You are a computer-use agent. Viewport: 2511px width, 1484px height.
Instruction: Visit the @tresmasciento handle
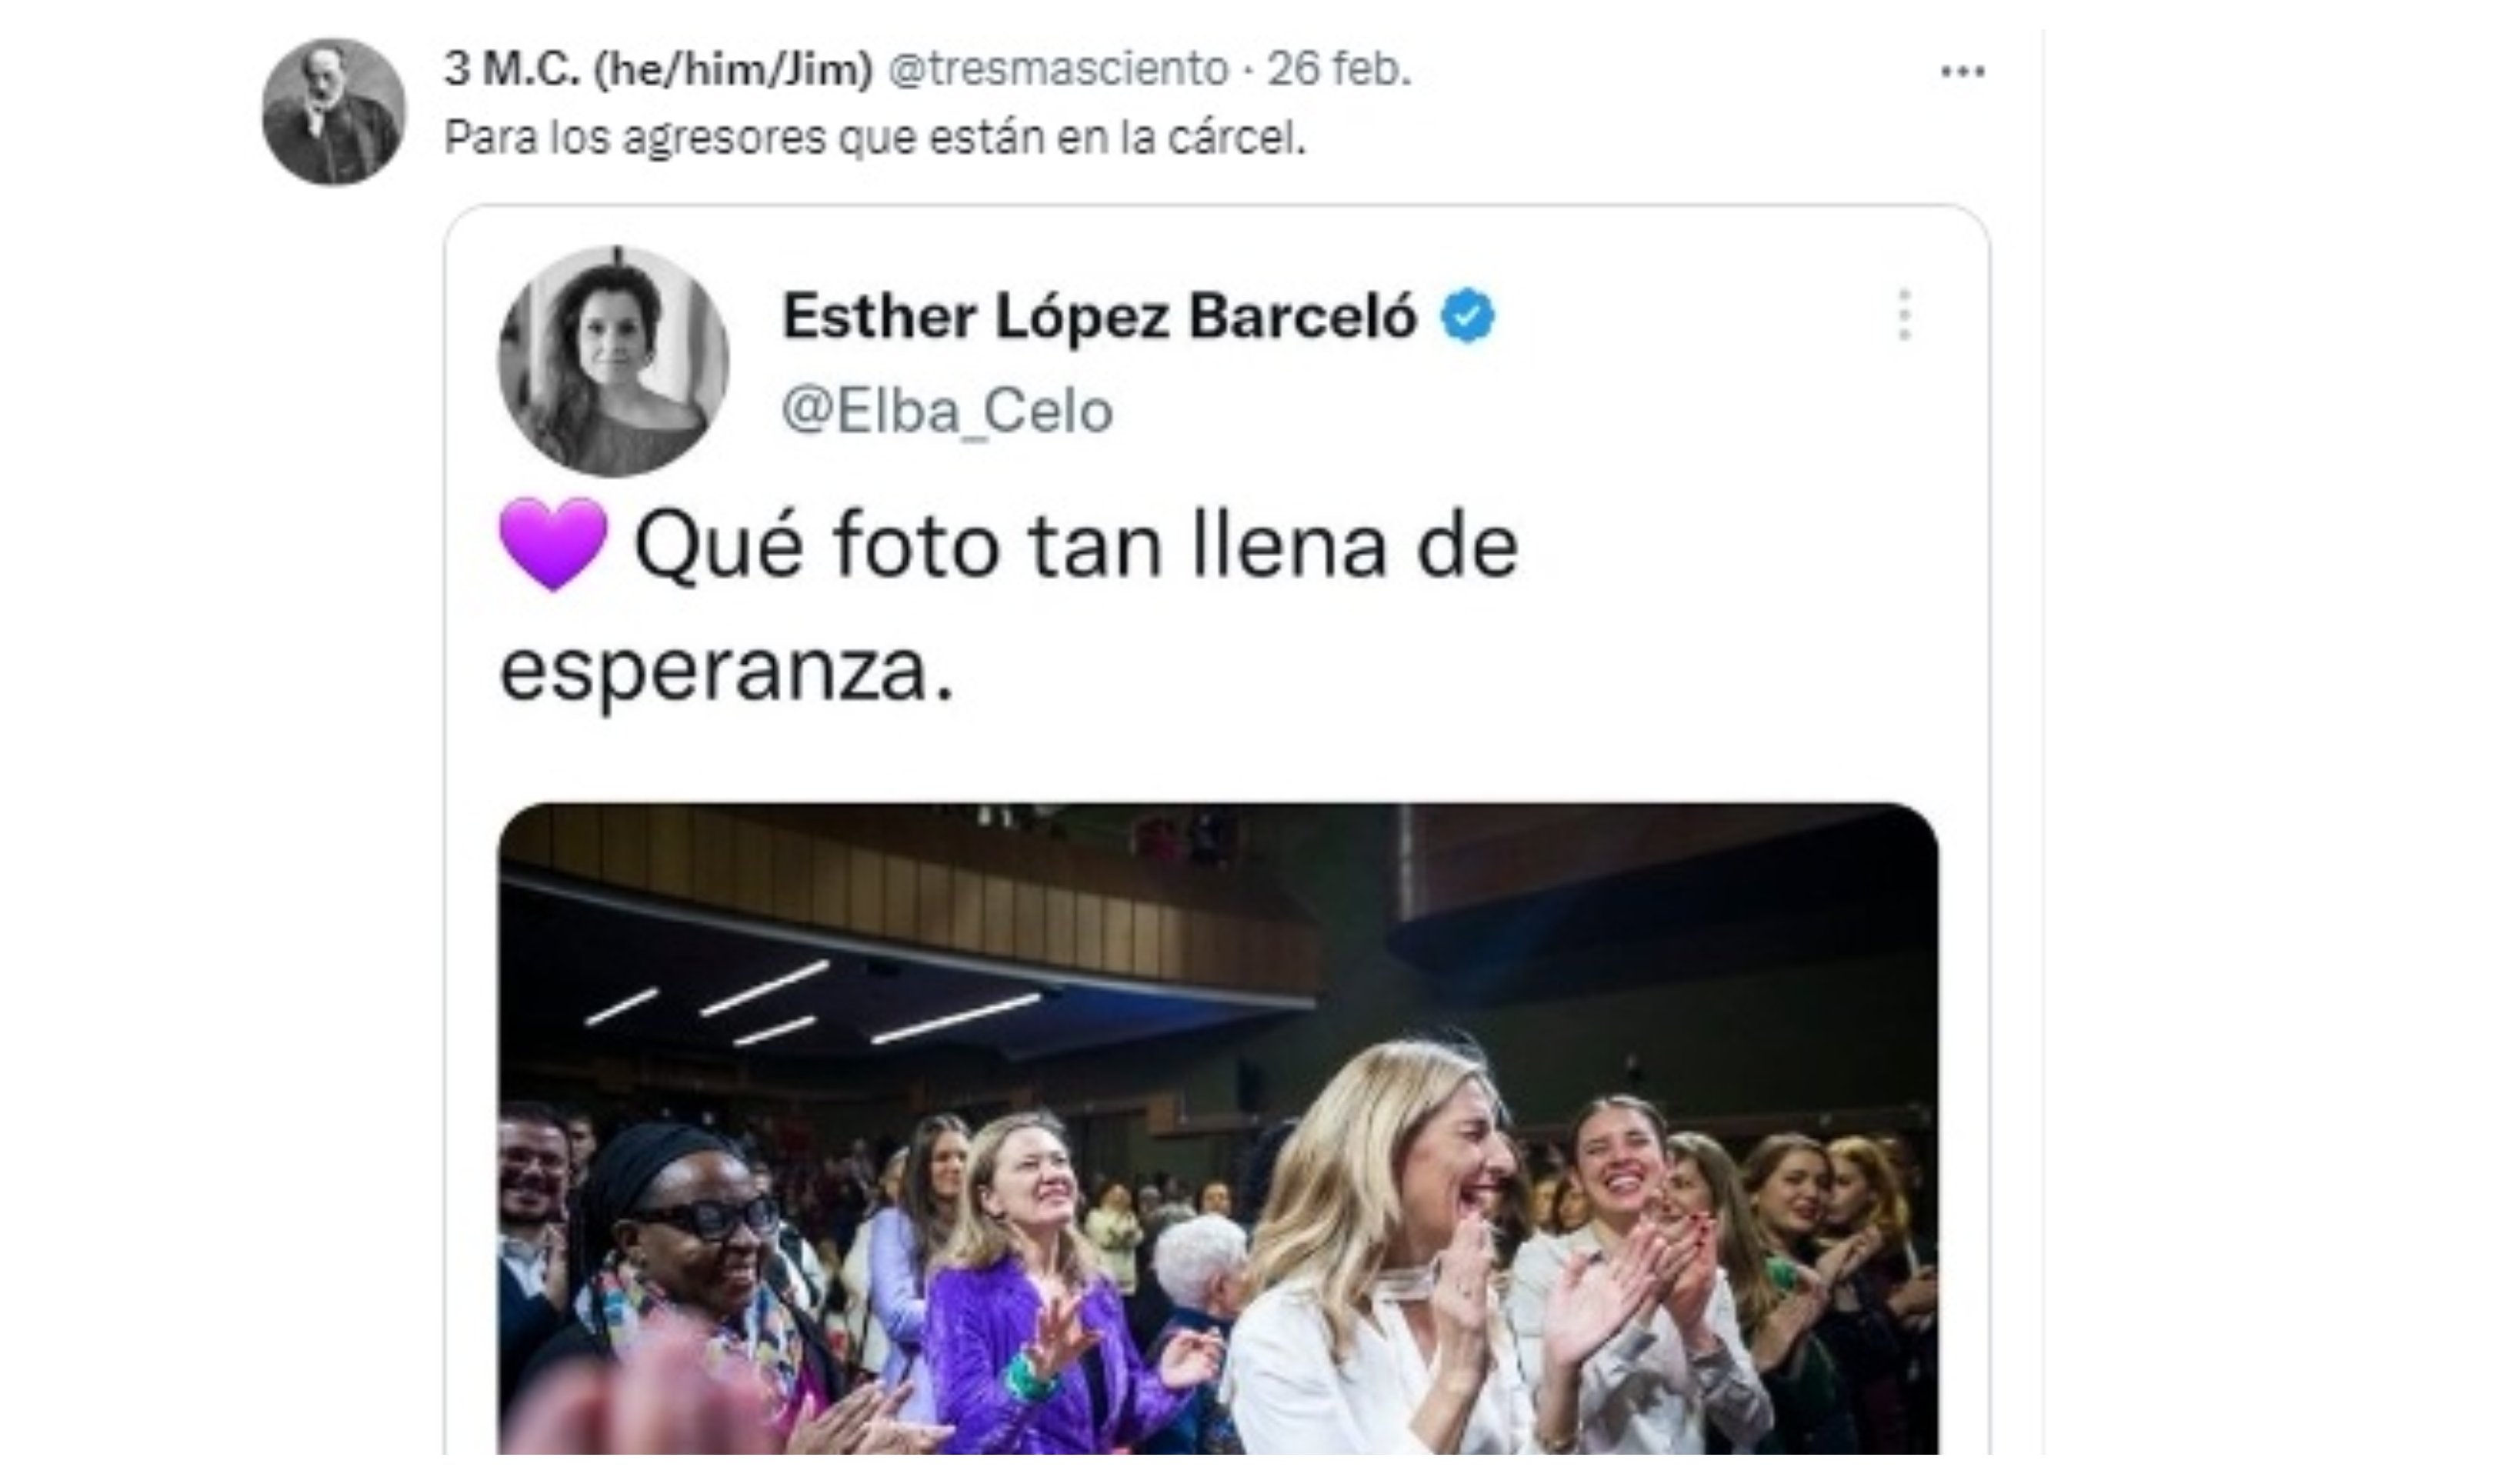point(1058,69)
